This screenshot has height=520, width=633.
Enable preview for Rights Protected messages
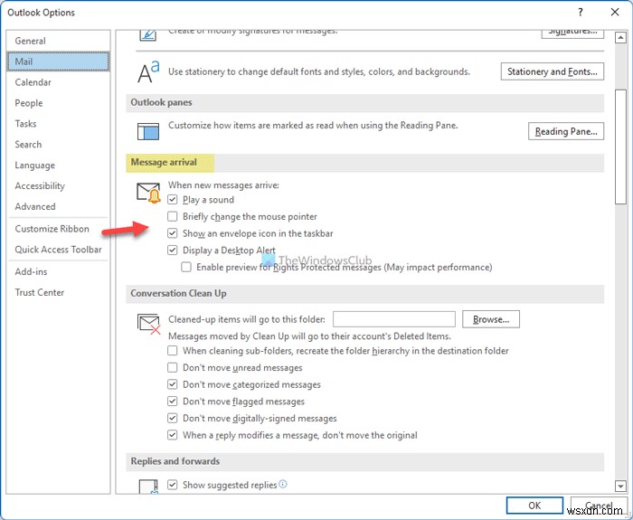click(x=186, y=267)
